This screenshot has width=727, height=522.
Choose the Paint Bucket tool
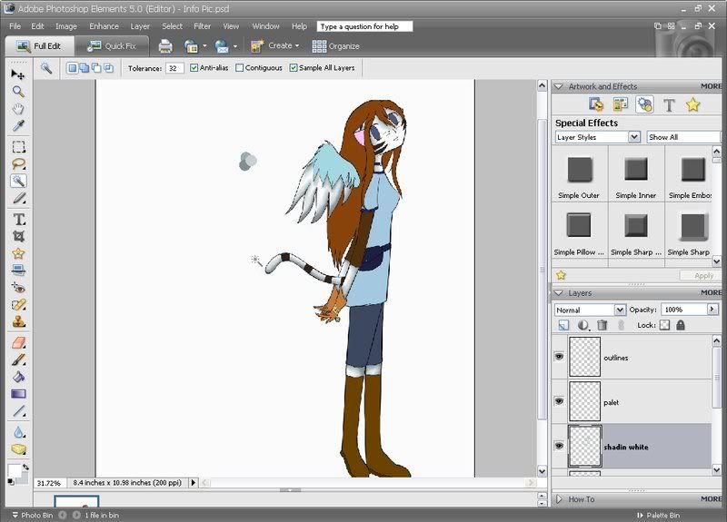pos(18,377)
